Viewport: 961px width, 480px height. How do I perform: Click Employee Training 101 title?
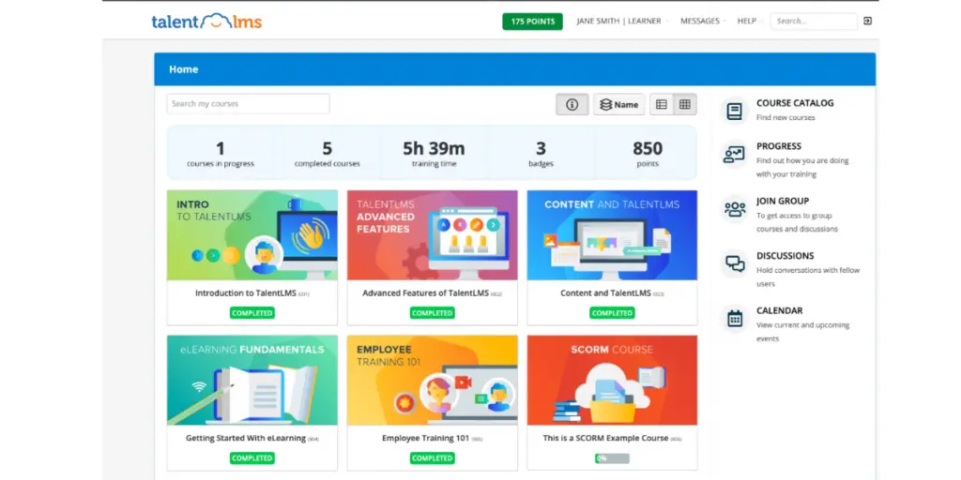pos(425,439)
